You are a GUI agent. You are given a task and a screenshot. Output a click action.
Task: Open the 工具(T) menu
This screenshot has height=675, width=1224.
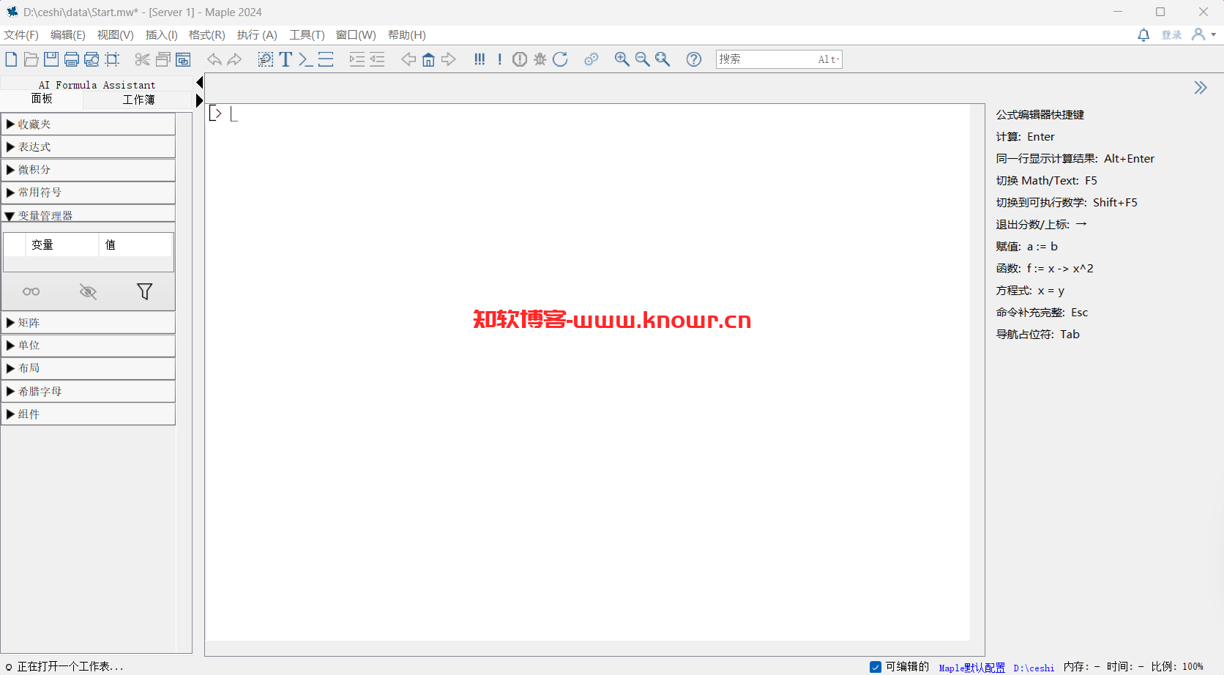click(307, 35)
